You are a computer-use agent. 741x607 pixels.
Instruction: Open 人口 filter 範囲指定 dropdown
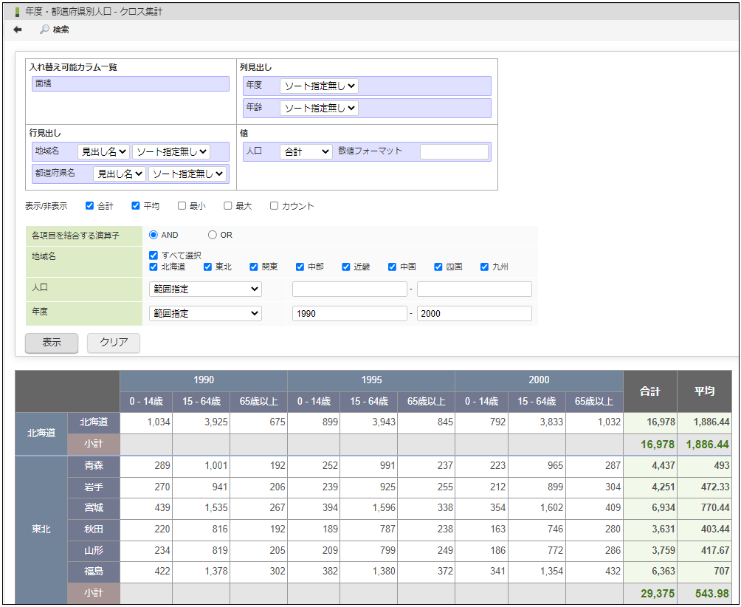pyautogui.click(x=206, y=289)
